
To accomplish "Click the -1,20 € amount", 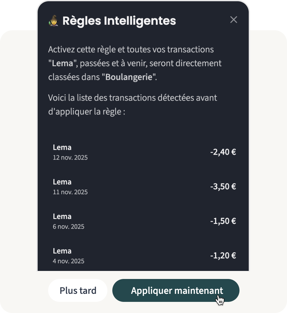I will click(x=223, y=256).
